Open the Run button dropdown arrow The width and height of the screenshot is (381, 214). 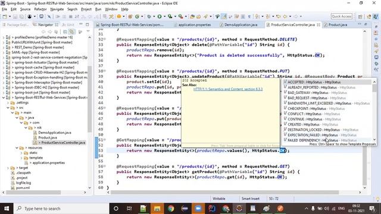tap(164, 17)
